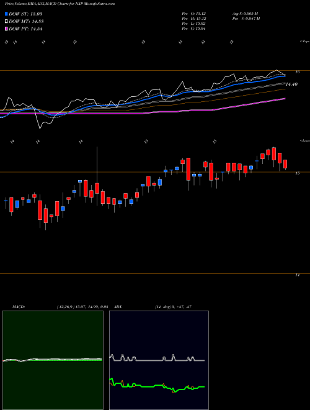Click the MACD panel heading
The width and height of the screenshot is (310, 410).
click(x=19, y=307)
